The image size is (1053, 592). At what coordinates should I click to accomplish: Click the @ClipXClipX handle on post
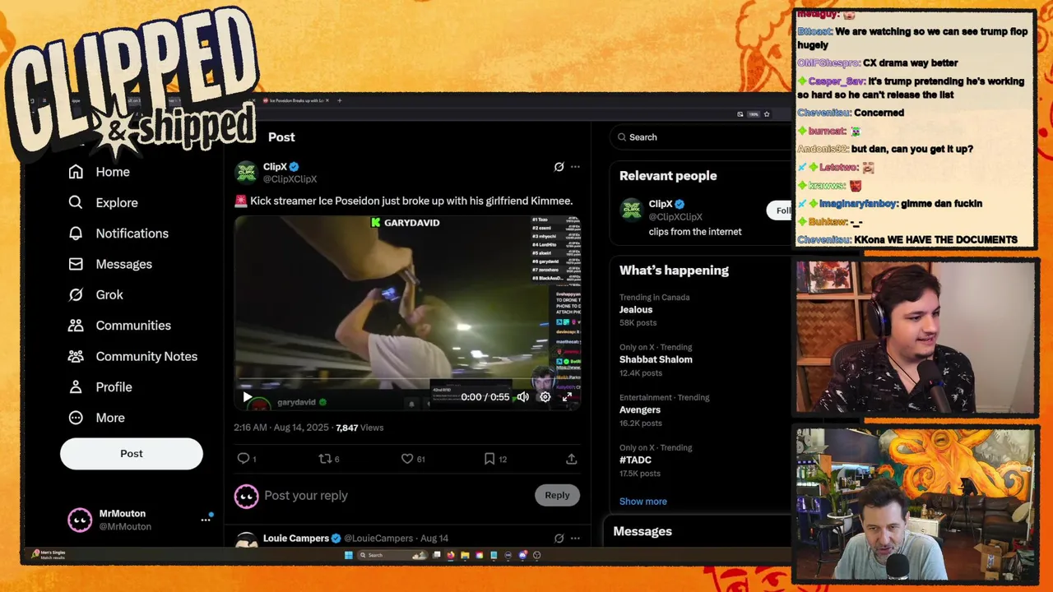coord(290,179)
